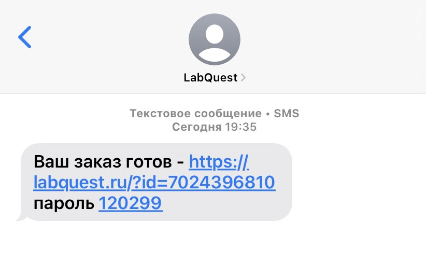Go back using the blue arrow
The image size is (426, 263).
25,37
